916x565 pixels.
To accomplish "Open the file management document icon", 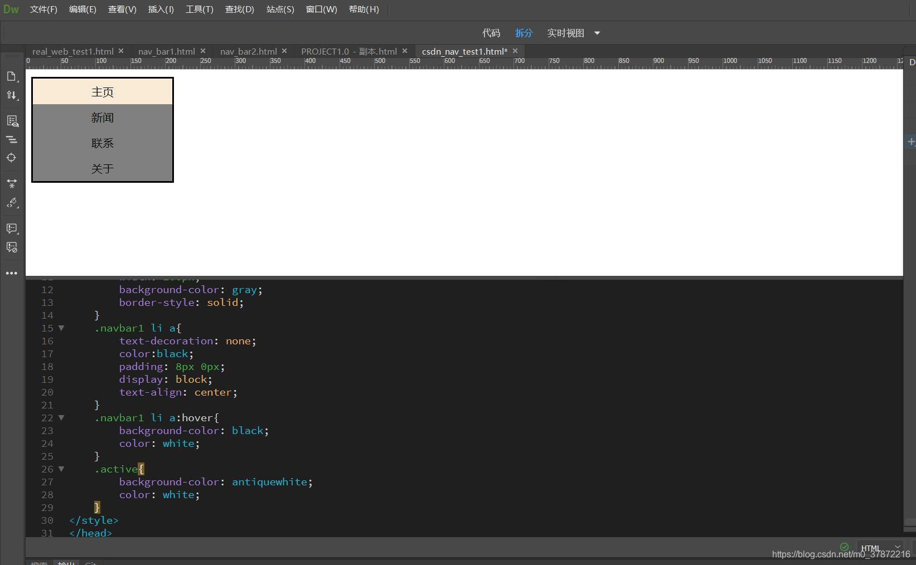I will [x=12, y=76].
